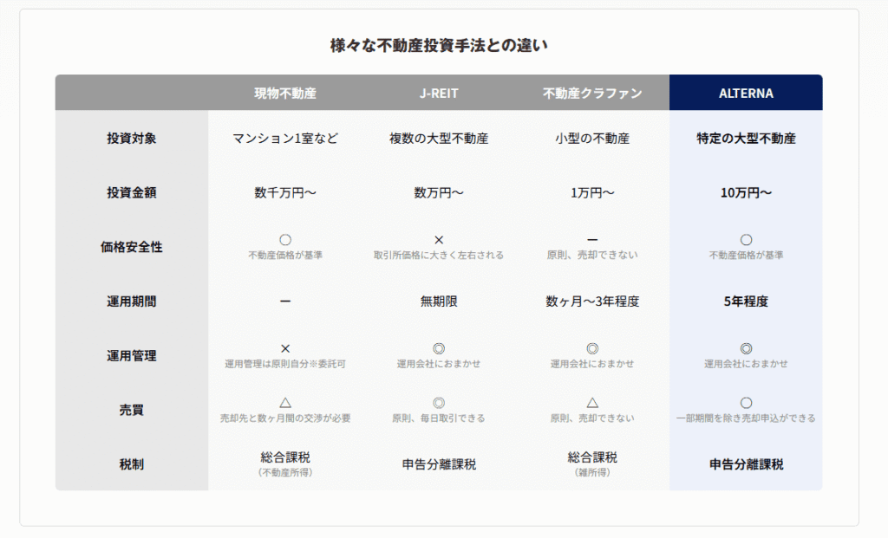Viewport: 888px width, 538px height.
Task: Click the double circle in ALTERNA 運用管理 cell
Action: [x=746, y=348]
